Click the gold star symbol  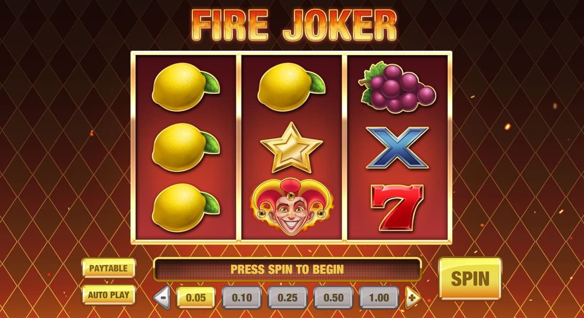[292, 148]
